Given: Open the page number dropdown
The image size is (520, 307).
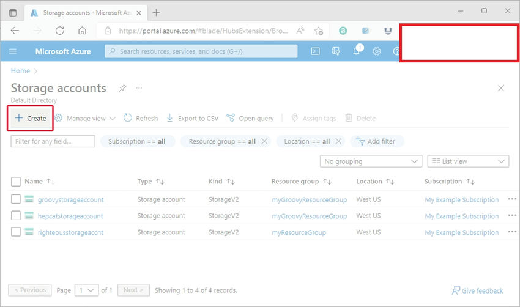Looking at the screenshot, I should click(86, 290).
